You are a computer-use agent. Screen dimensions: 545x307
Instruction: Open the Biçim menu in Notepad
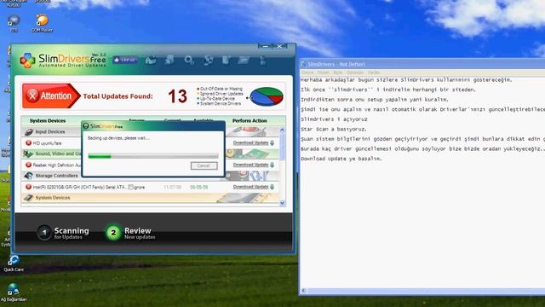[x=338, y=72]
